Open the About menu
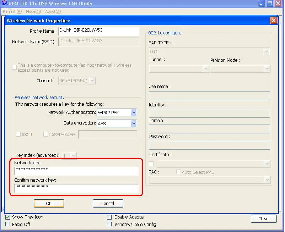The height and width of the screenshot is (232, 285). (53, 12)
